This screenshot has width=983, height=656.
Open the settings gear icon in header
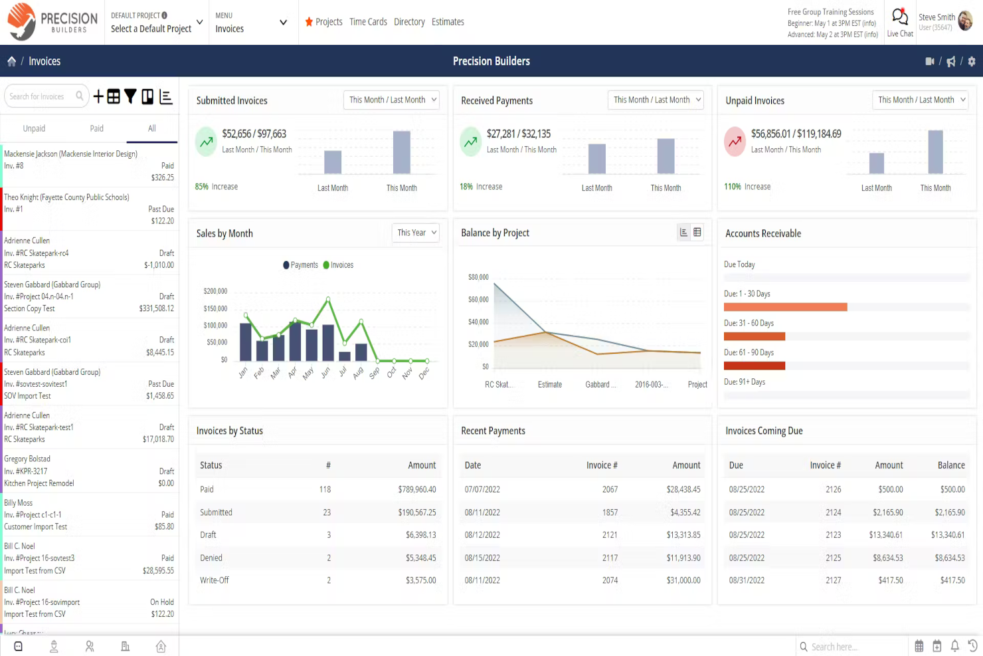972,61
